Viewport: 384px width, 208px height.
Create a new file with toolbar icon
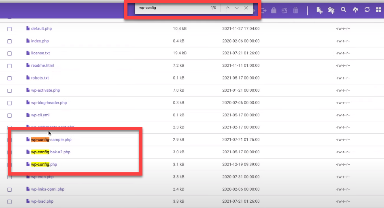319,10
